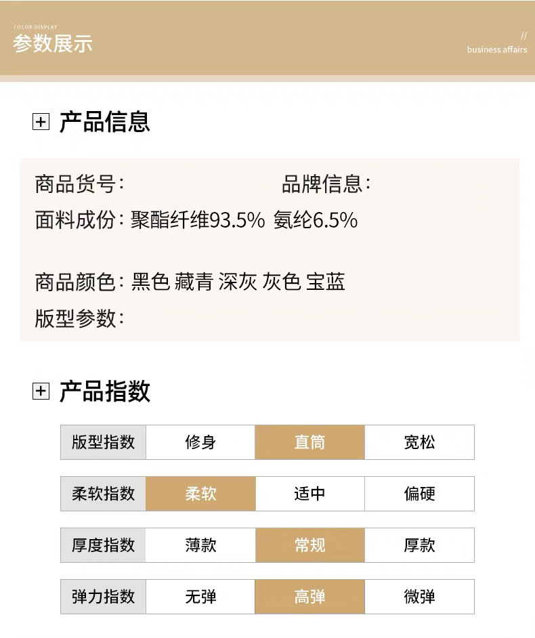The height and width of the screenshot is (638, 535).
Task: Click the 弹力指数 row label
Action: point(103,597)
